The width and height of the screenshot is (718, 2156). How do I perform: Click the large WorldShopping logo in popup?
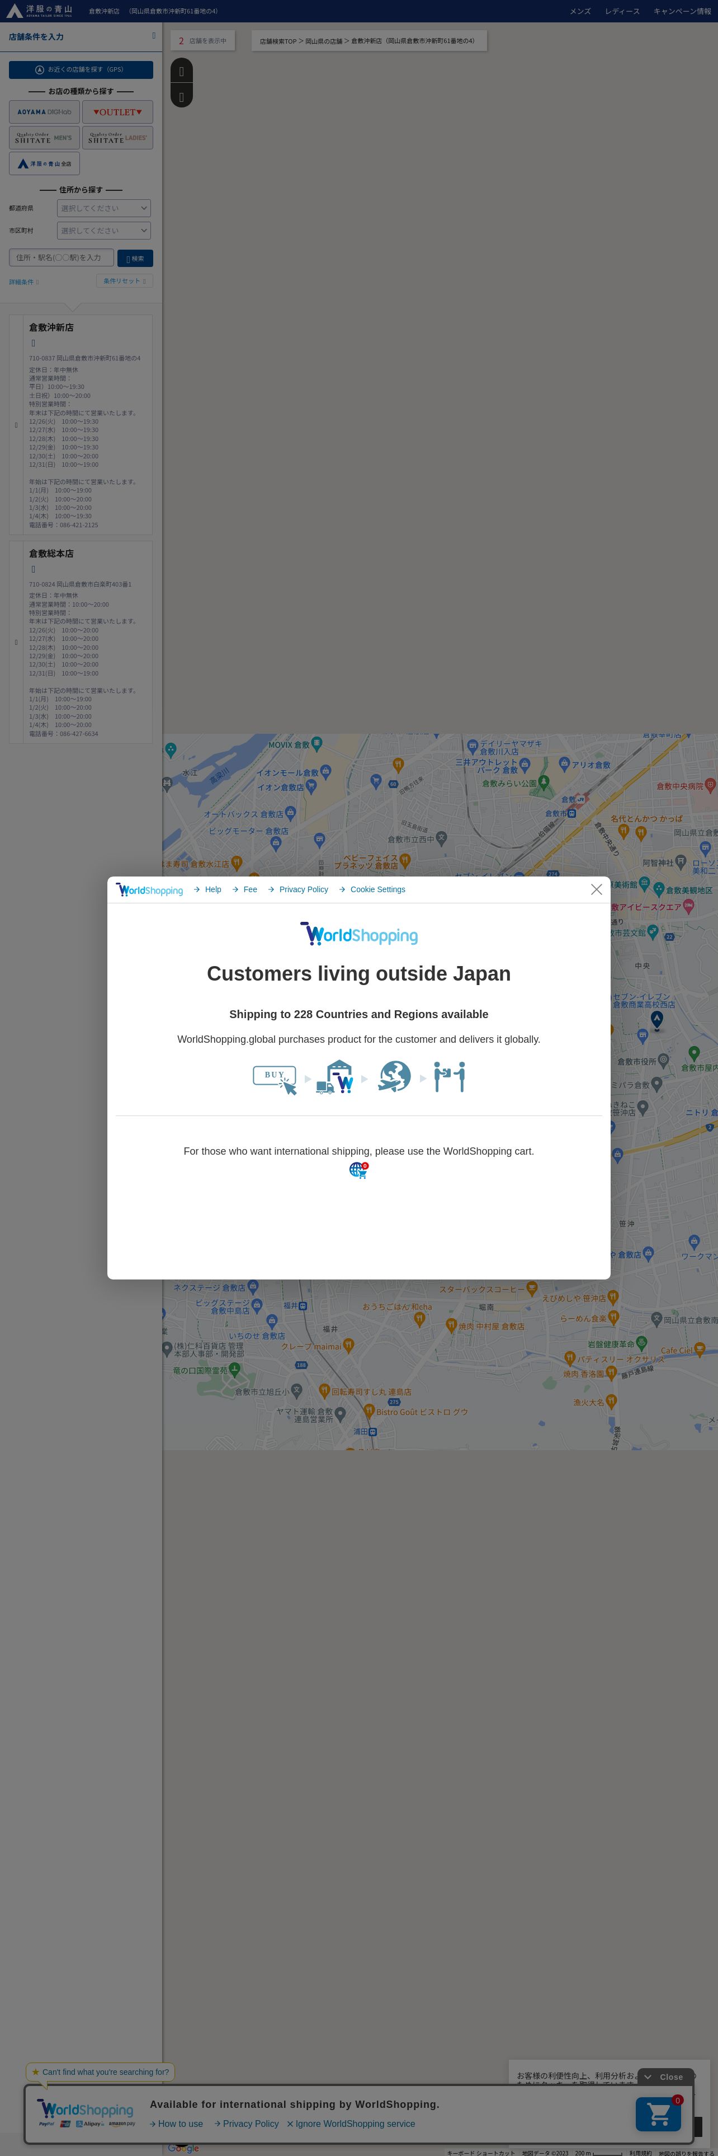tap(358, 934)
